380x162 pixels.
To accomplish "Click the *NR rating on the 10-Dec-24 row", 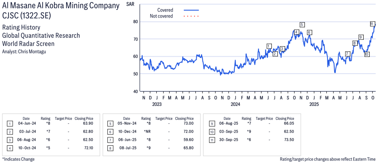I will (x=146, y=132).
